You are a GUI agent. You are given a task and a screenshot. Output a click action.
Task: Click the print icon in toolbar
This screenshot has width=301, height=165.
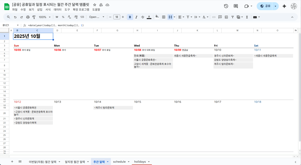[28, 17]
